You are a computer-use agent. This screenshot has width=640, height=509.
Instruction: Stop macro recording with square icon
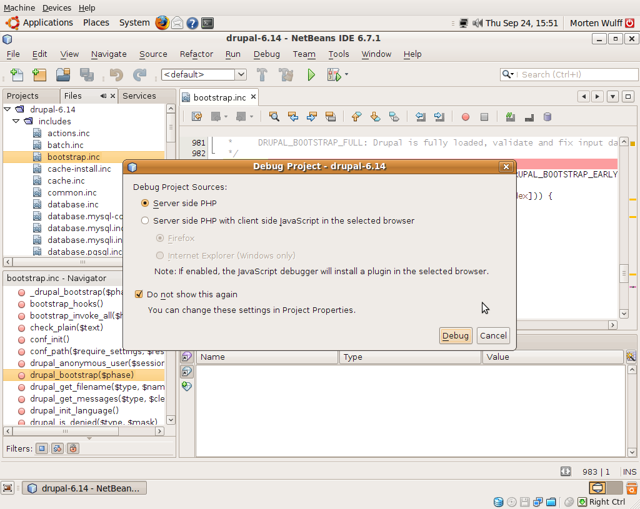pos(484,117)
